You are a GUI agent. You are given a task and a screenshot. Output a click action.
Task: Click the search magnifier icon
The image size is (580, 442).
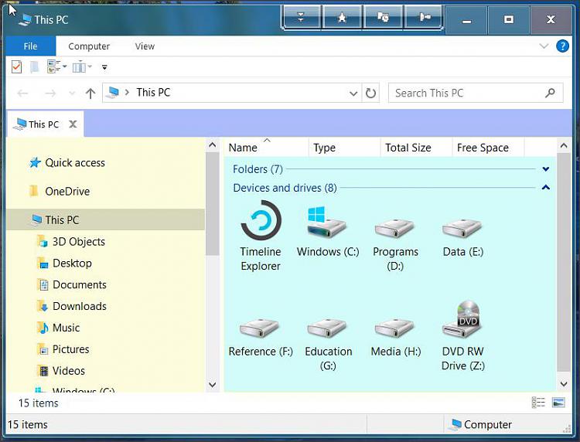point(550,93)
